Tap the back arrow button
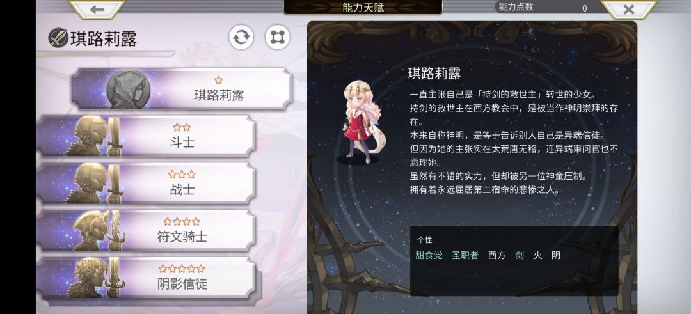Viewport: 691px width, 314px height. 97,9
